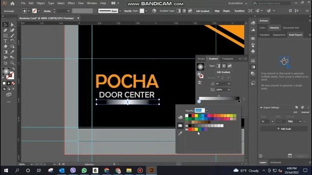
Task: Open the aspect ratio 100% dropdown
Action: pos(229,89)
